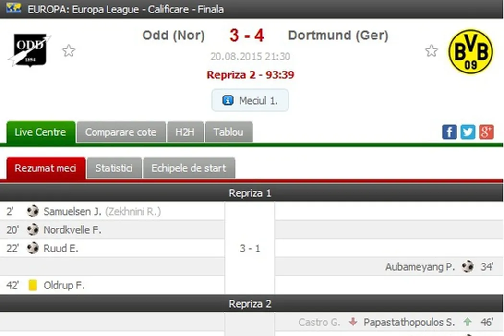504x336 pixels.
Task: Share the match on Twitter
Action: [468, 132]
